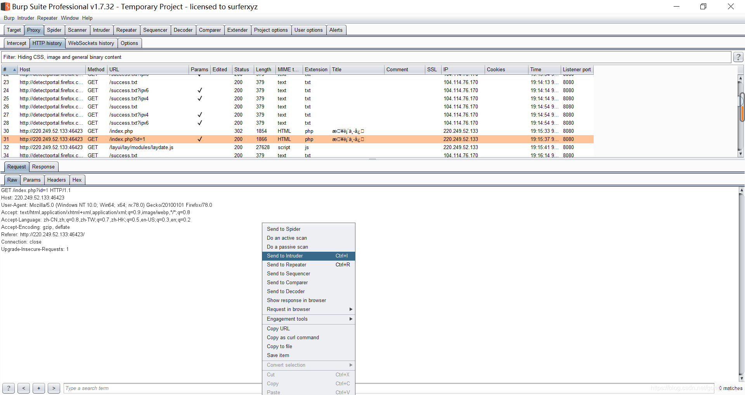Click the pane splitter handle
The width and height of the screenshot is (745, 395).
(372, 159)
